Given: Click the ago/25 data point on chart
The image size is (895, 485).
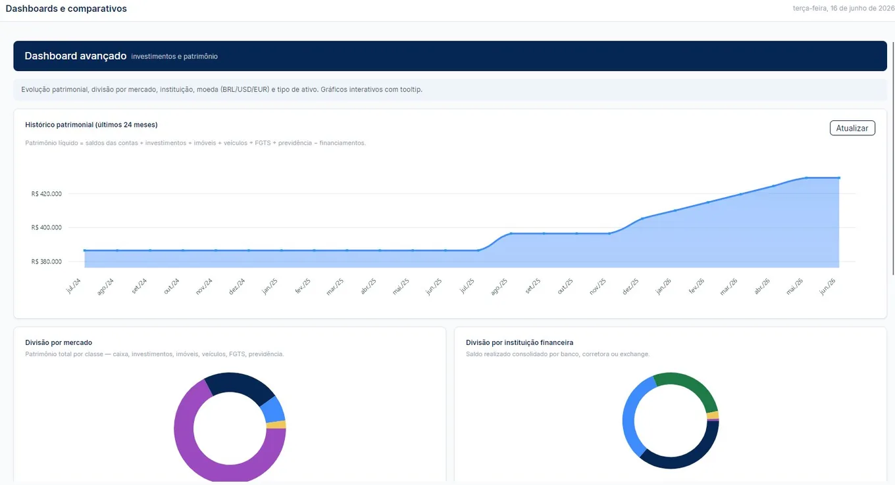Looking at the screenshot, I should pyautogui.click(x=511, y=233).
